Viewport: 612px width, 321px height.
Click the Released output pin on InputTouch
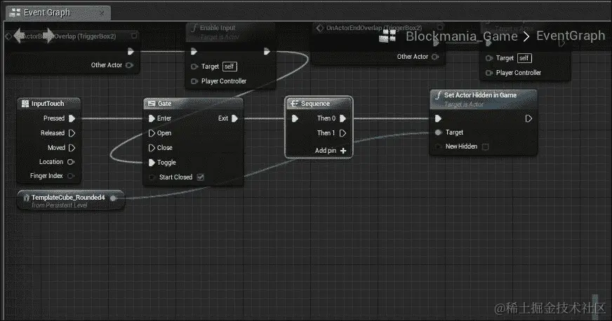(x=72, y=133)
